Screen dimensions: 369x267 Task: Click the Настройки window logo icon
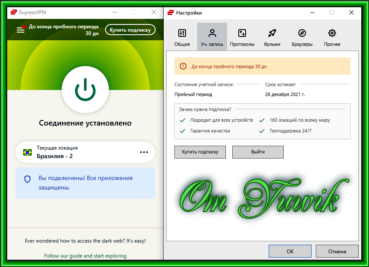(171, 13)
